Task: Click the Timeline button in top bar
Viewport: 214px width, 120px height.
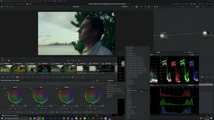Action: [185, 4]
